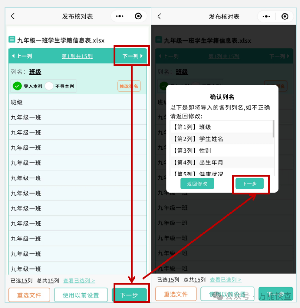Viewport: 300px width, 308px height.
Task: Tap the circular close target in left screen
Action: coord(138,16)
